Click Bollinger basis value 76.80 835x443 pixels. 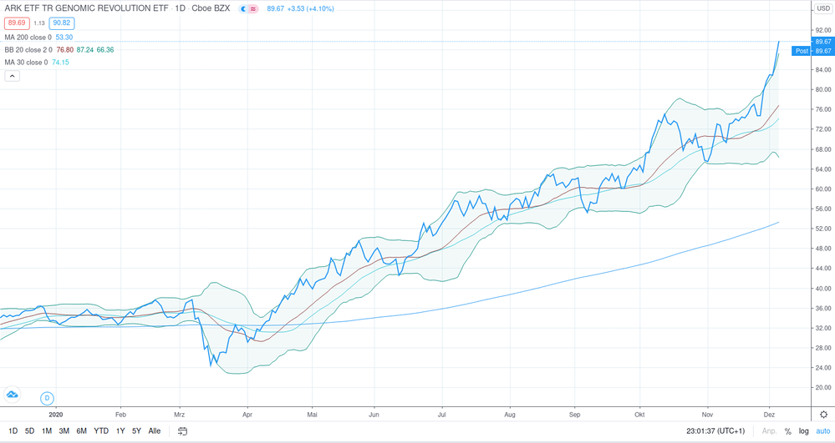click(65, 49)
